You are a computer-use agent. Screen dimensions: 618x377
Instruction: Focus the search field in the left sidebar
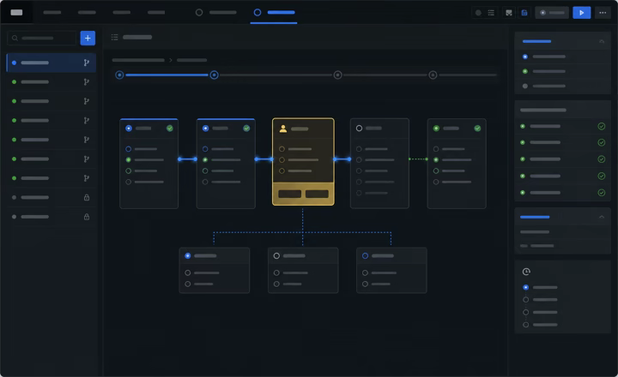[x=42, y=39]
